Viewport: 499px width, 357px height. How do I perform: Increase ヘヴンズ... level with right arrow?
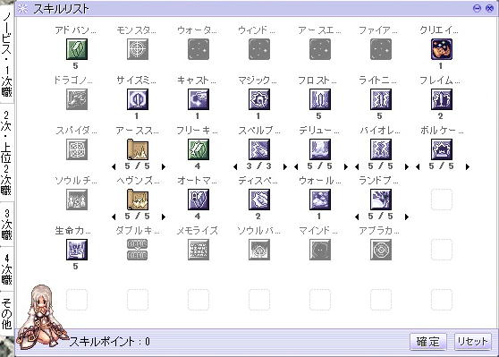click(x=164, y=217)
